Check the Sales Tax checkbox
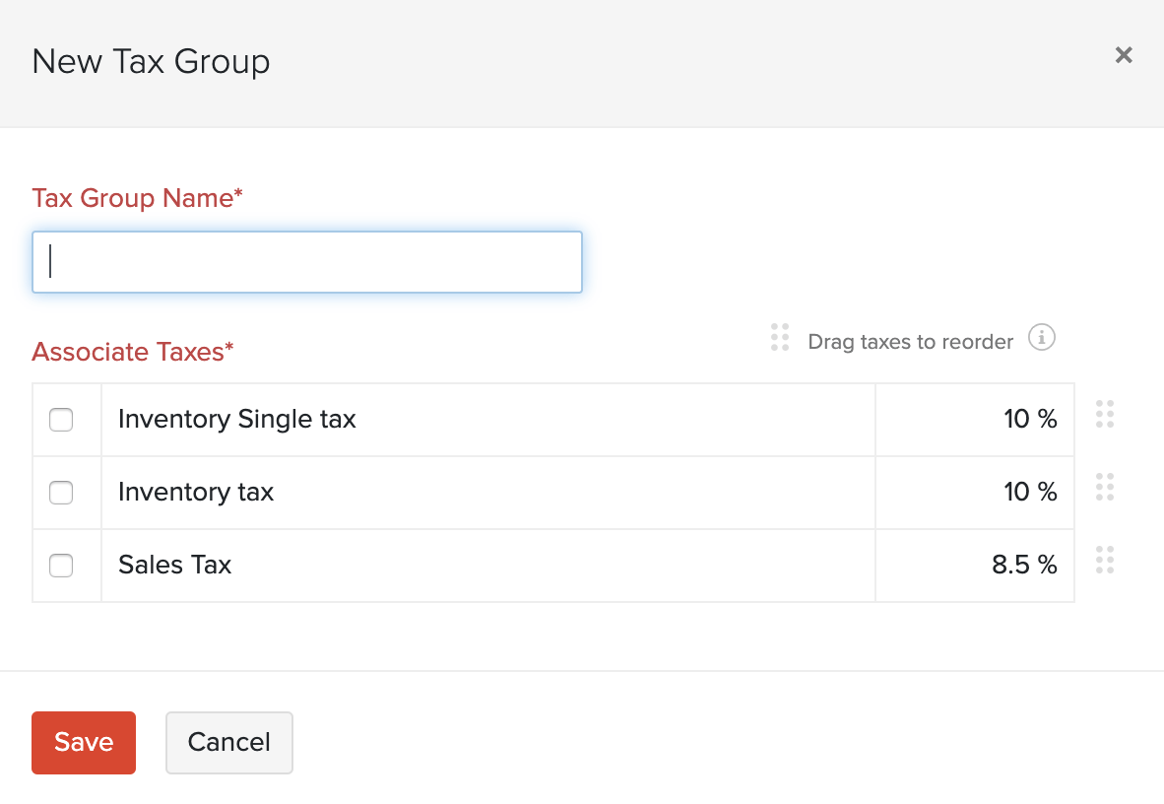Image resolution: width=1164 pixels, height=804 pixels. click(61, 566)
